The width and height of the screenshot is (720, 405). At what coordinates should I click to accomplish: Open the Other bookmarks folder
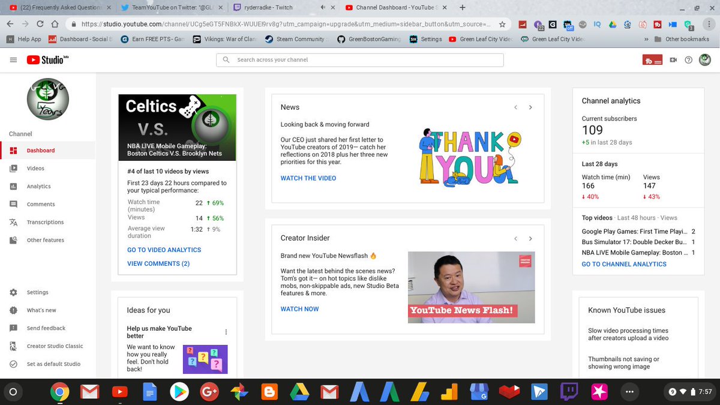(x=682, y=39)
